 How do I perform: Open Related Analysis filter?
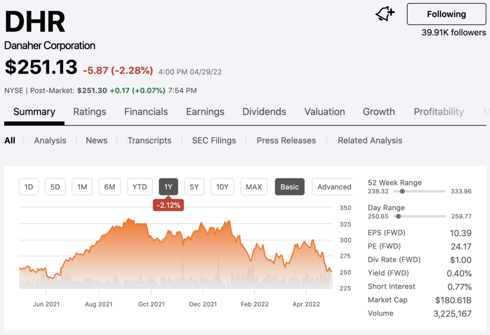tap(370, 140)
